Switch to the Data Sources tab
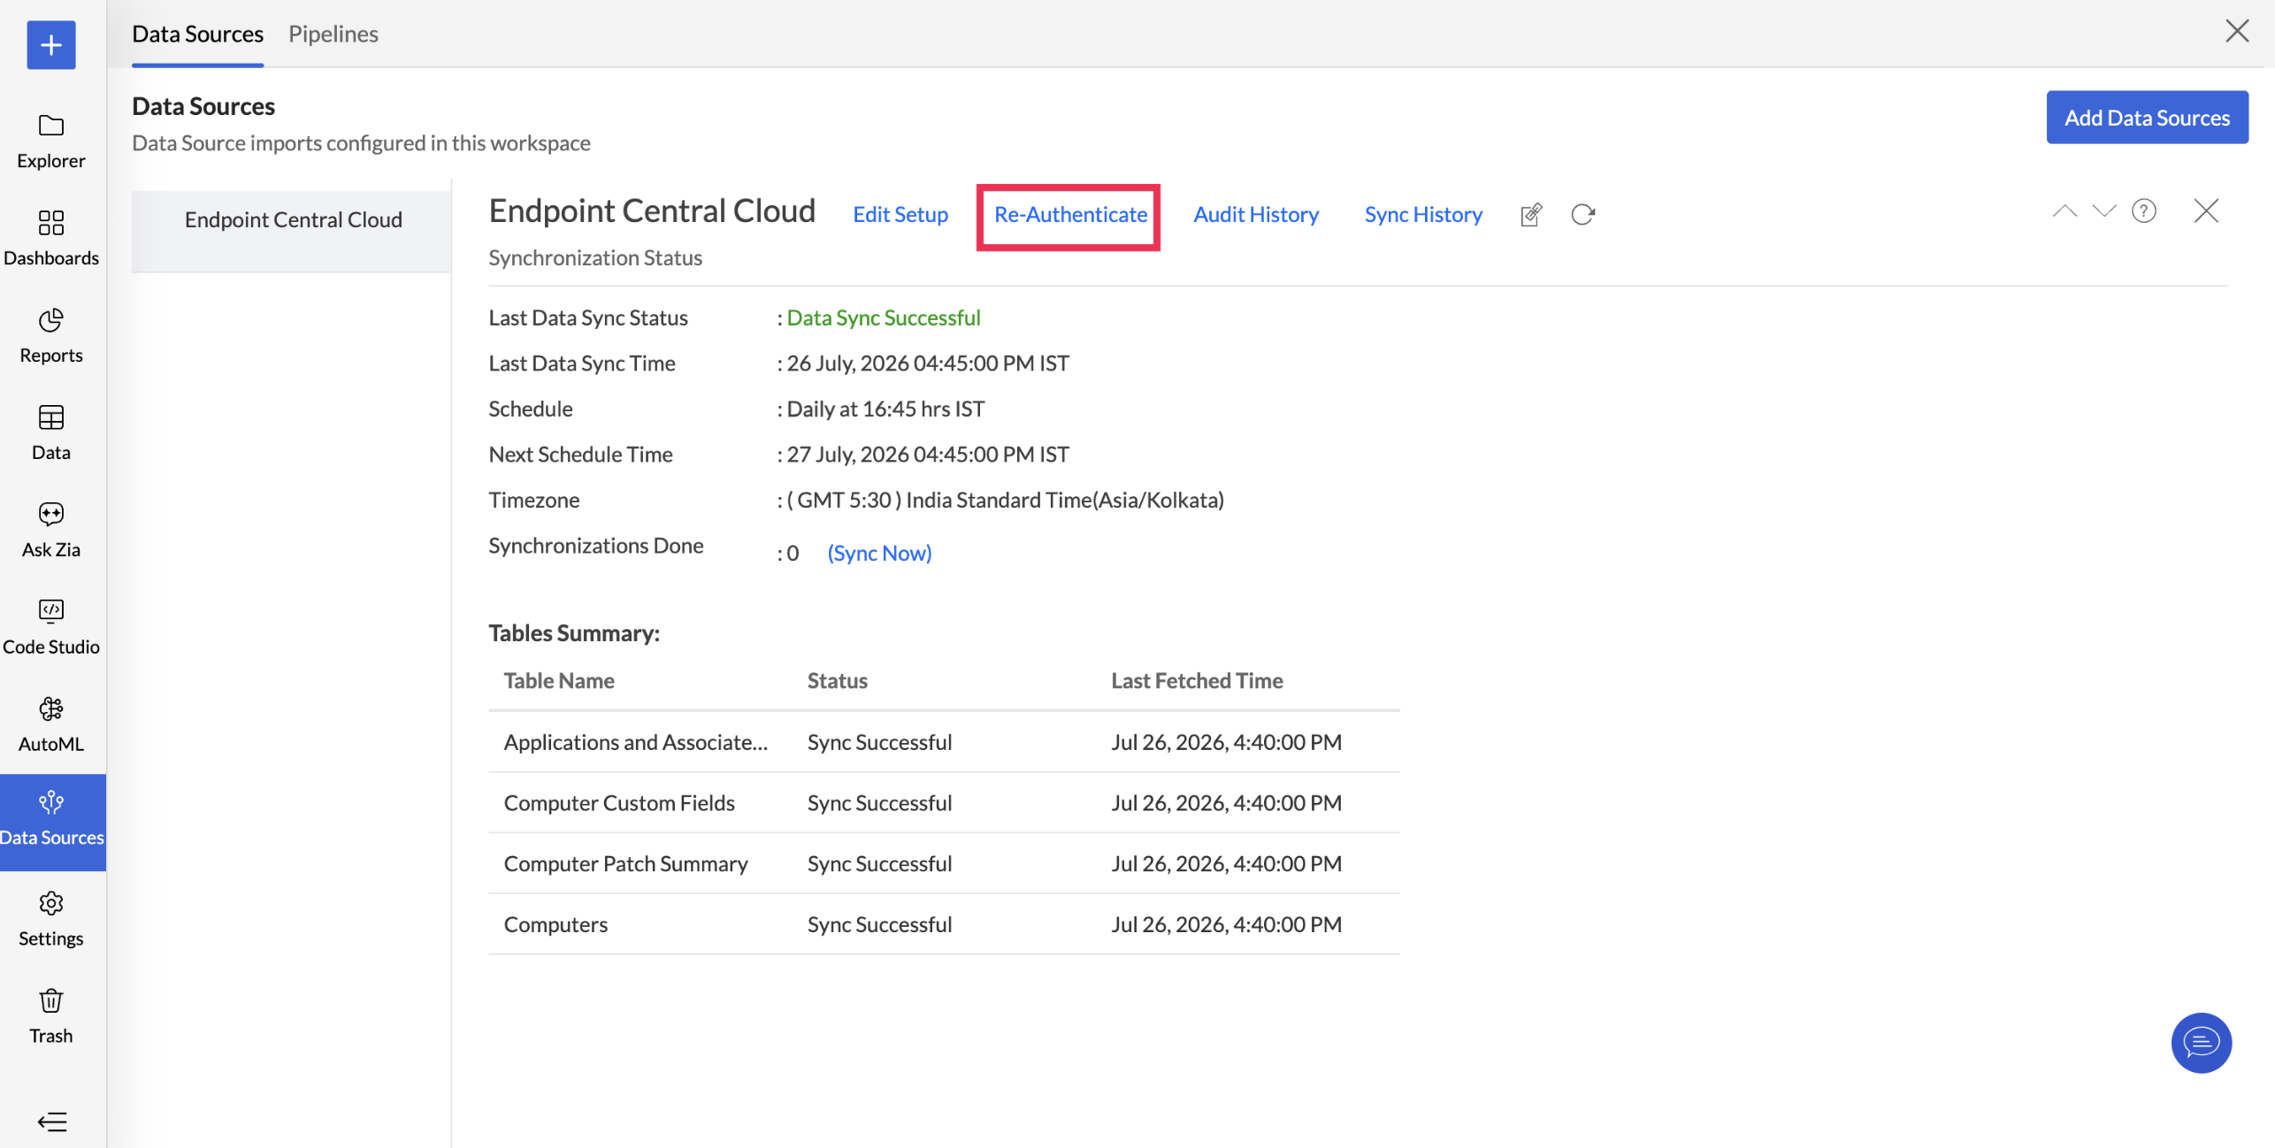The height and width of the screenshot is (1148, 2275). click(198, 34)
